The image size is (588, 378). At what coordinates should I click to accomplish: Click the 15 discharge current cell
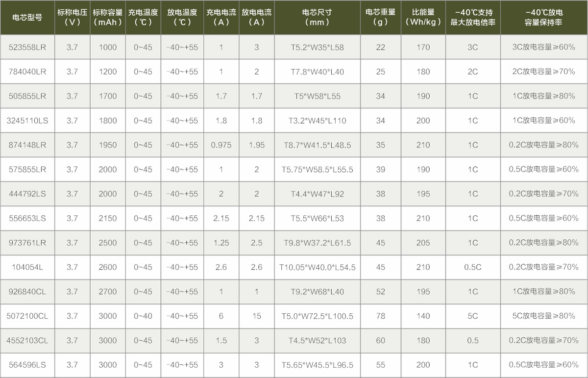(x=257, y=316)
